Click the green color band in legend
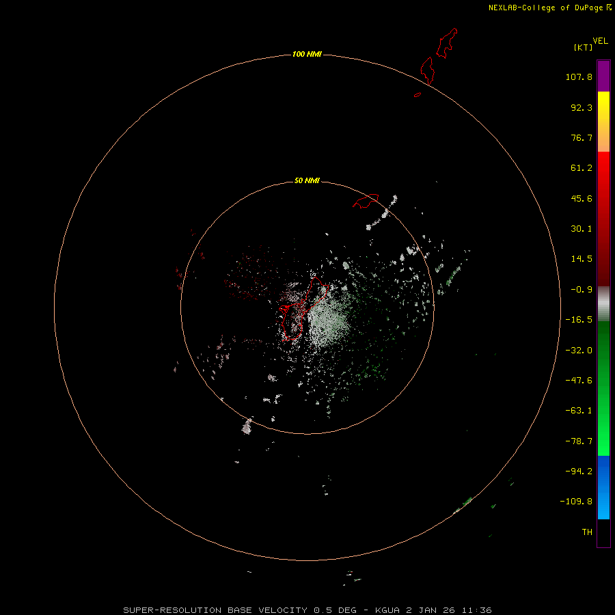 [x=603, y=388]
